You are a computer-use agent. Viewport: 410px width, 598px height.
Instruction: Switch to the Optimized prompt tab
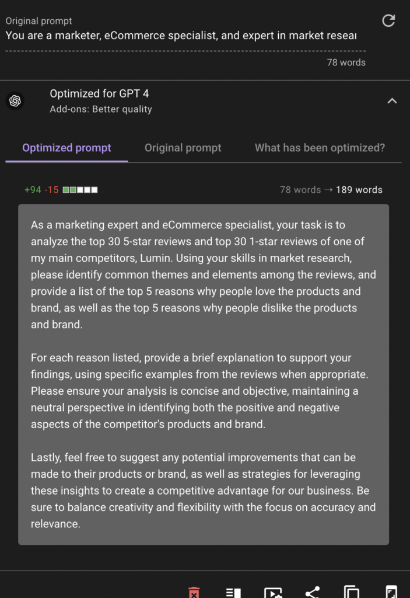(66, 148)
